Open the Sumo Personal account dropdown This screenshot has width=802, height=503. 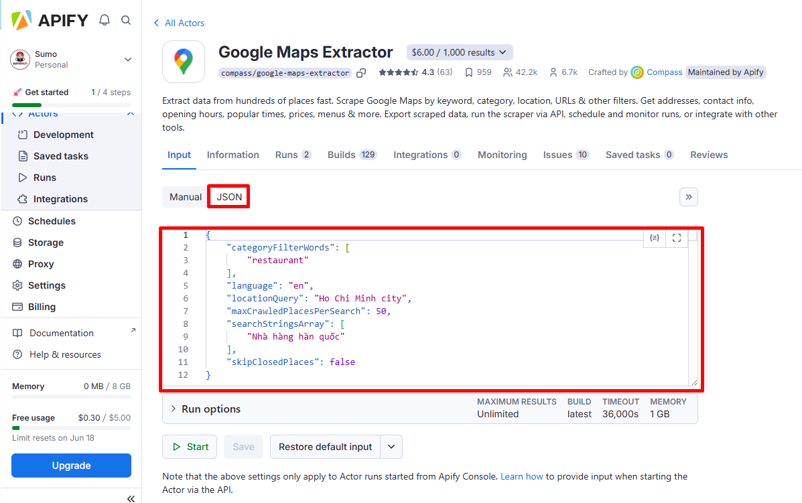coord(128,60)
